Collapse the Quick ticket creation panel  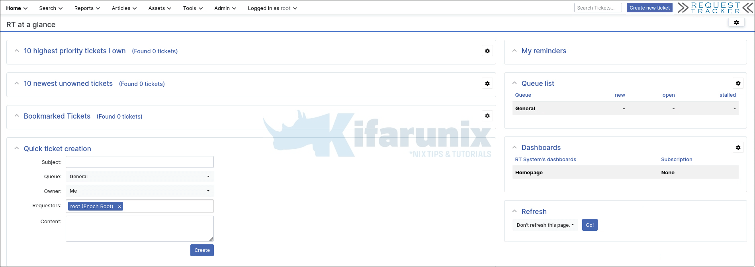[x=17, y=148]
